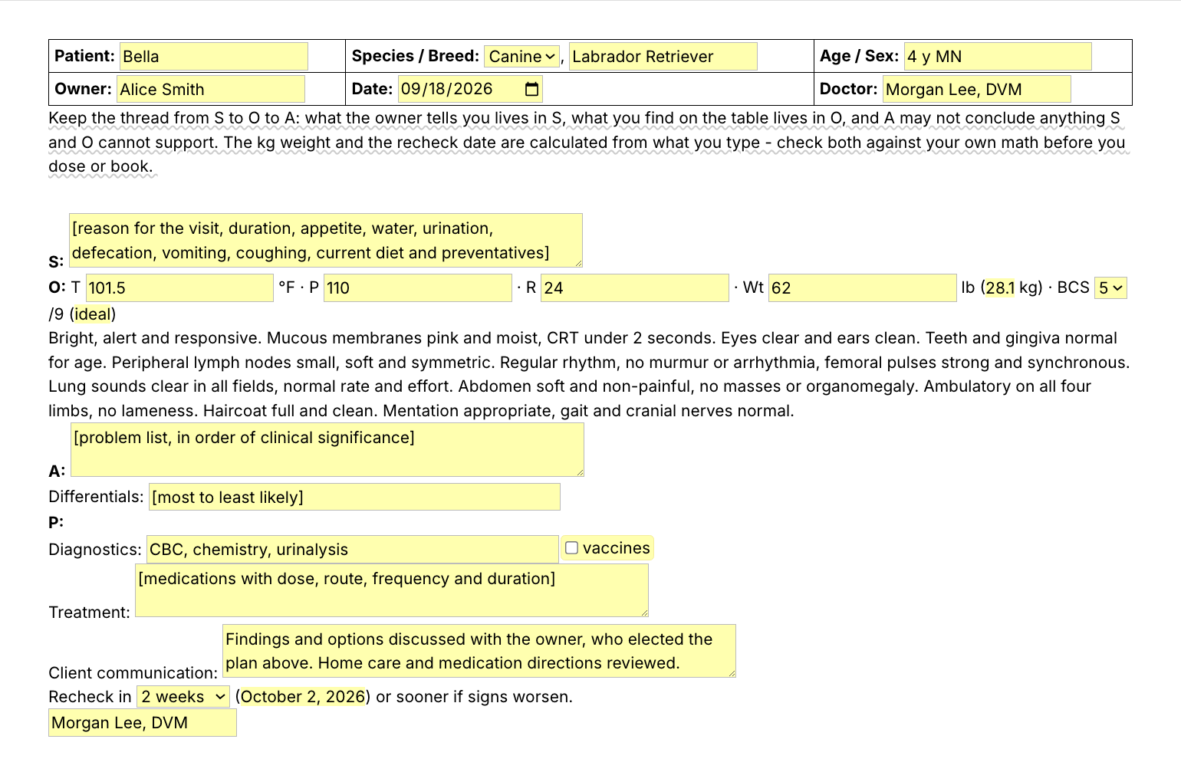Click the 'or sooner if signs worsen' text

[475, 697]
